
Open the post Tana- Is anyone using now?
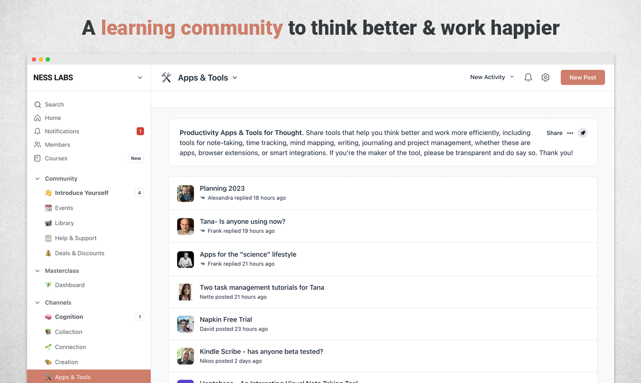point(242,222)
